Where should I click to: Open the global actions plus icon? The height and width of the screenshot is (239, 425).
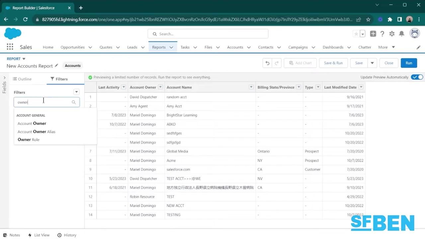point(373,34)
